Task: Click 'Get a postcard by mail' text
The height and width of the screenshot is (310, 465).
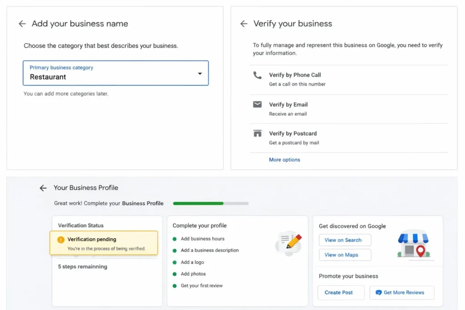Action: (x=294, y=143)
